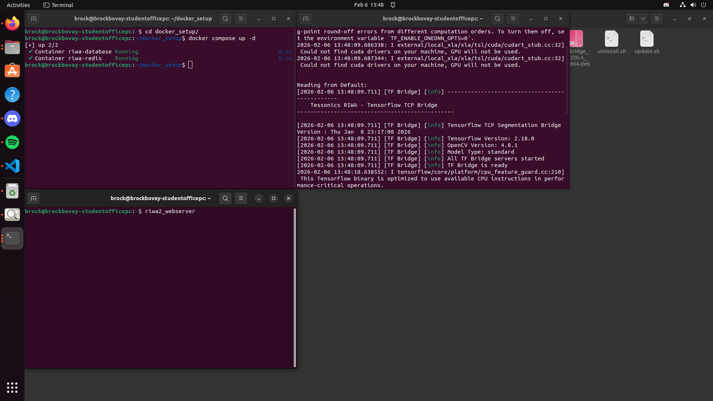Open Spotify from the dock
The height and width of the screenshot is (401, 713).
point(12,142)
